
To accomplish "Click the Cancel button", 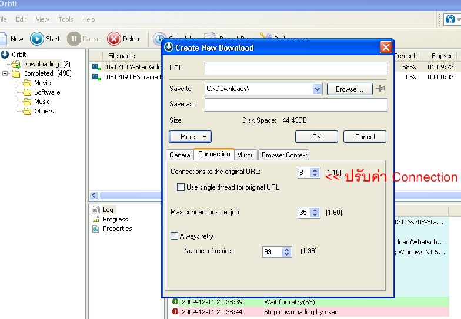I will [x=365, y=136].
